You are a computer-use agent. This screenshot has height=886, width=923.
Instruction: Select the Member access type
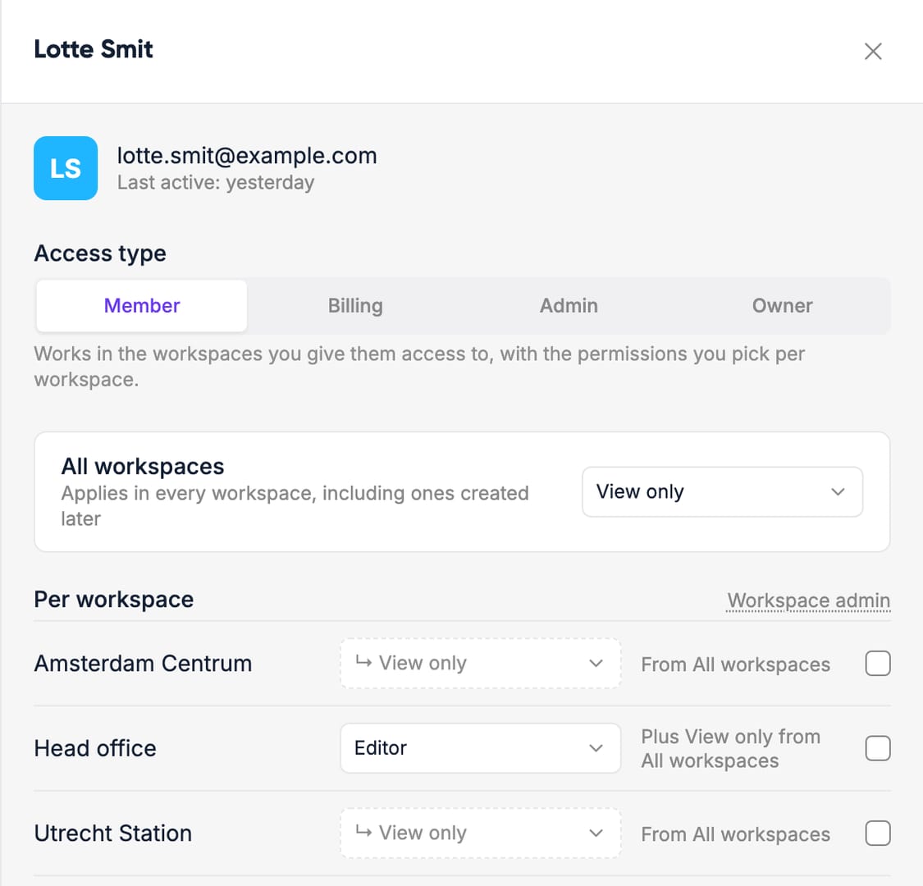[x=142, y=305]
